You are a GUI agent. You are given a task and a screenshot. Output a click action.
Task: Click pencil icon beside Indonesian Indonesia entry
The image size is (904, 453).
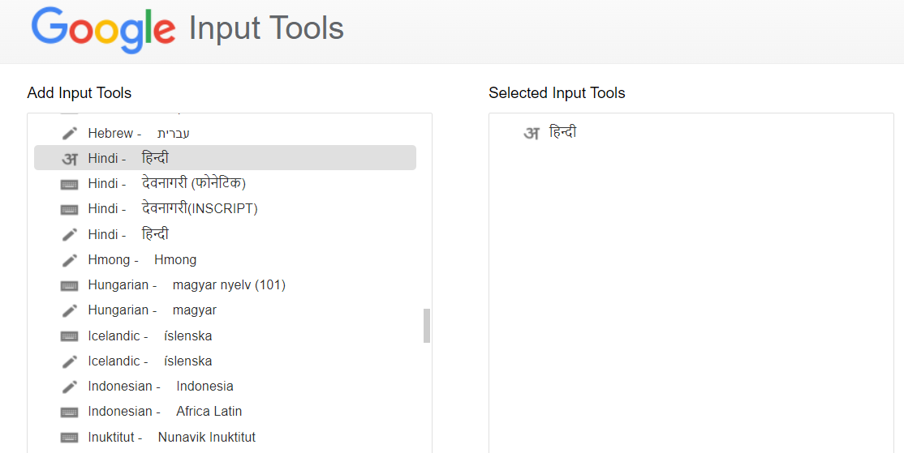tap(69, 387)
